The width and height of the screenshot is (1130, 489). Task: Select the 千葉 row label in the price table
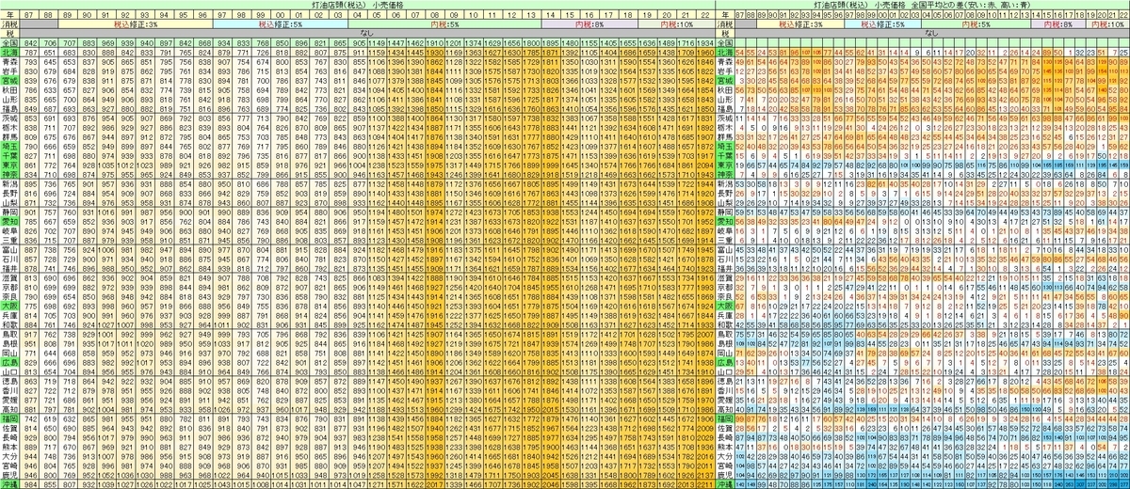(x=9, y=155)
